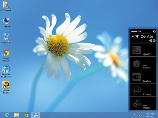
Task: Select the GIGABYTE-PC folder desktop icon
Action: (x=6, y=6)
